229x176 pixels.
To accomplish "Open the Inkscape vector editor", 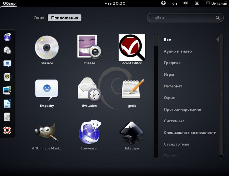I will (x=132, y=135).
